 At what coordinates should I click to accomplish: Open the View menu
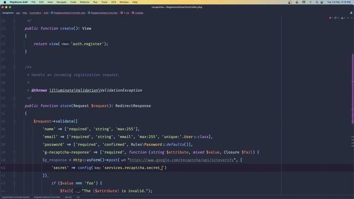pyautogui.click(x=50, y=2)
